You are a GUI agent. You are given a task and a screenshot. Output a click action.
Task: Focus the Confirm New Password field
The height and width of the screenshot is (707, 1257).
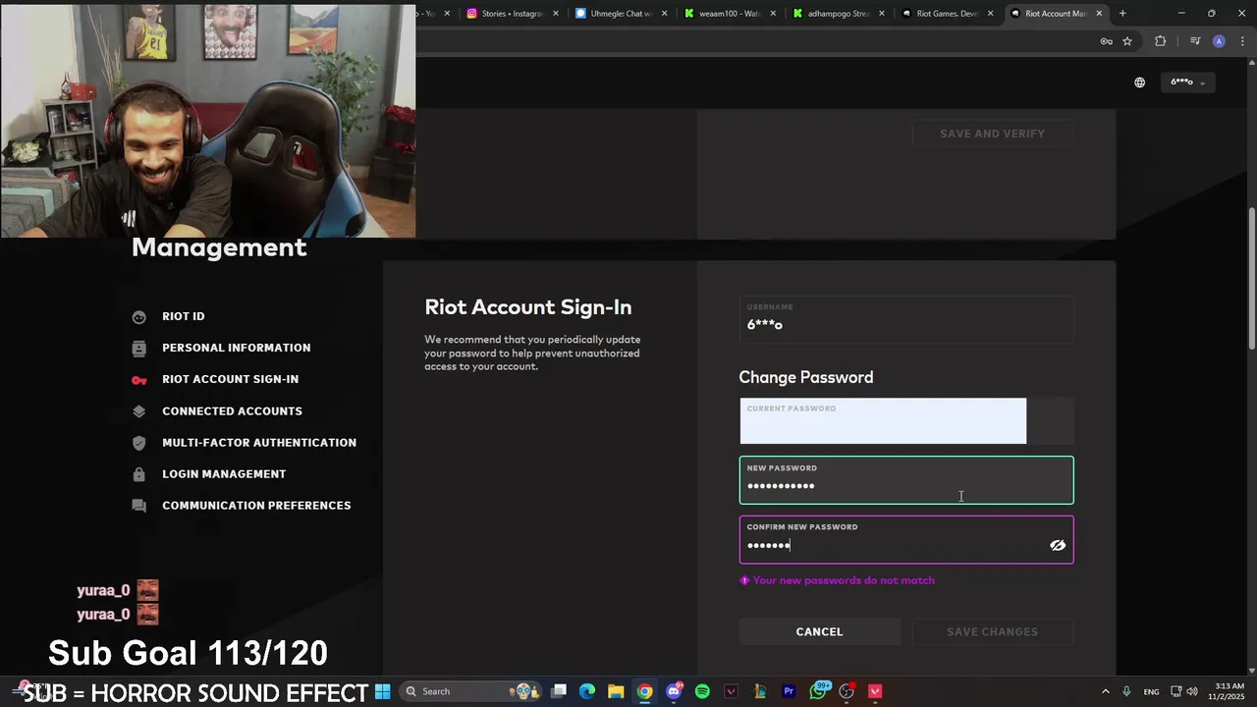coord(906,540)
